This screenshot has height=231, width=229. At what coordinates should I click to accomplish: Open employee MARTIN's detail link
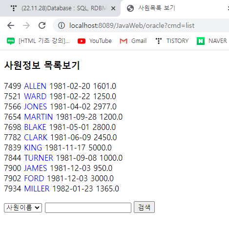(39, 117)
